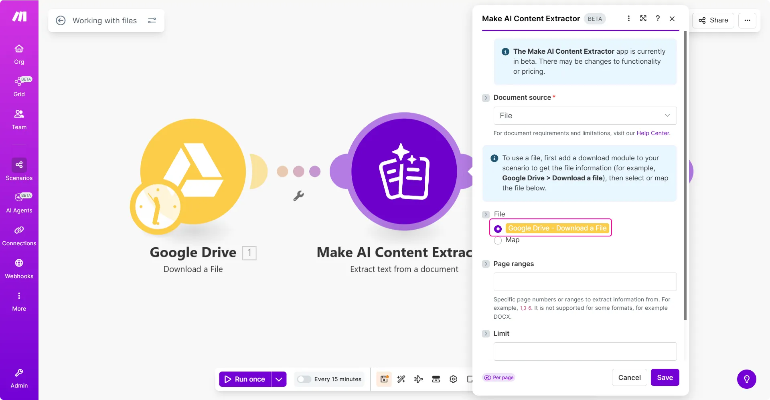Select the Google Drive - Download a File option
Viewport: 770px width, 400px height.
coord(498,229)
